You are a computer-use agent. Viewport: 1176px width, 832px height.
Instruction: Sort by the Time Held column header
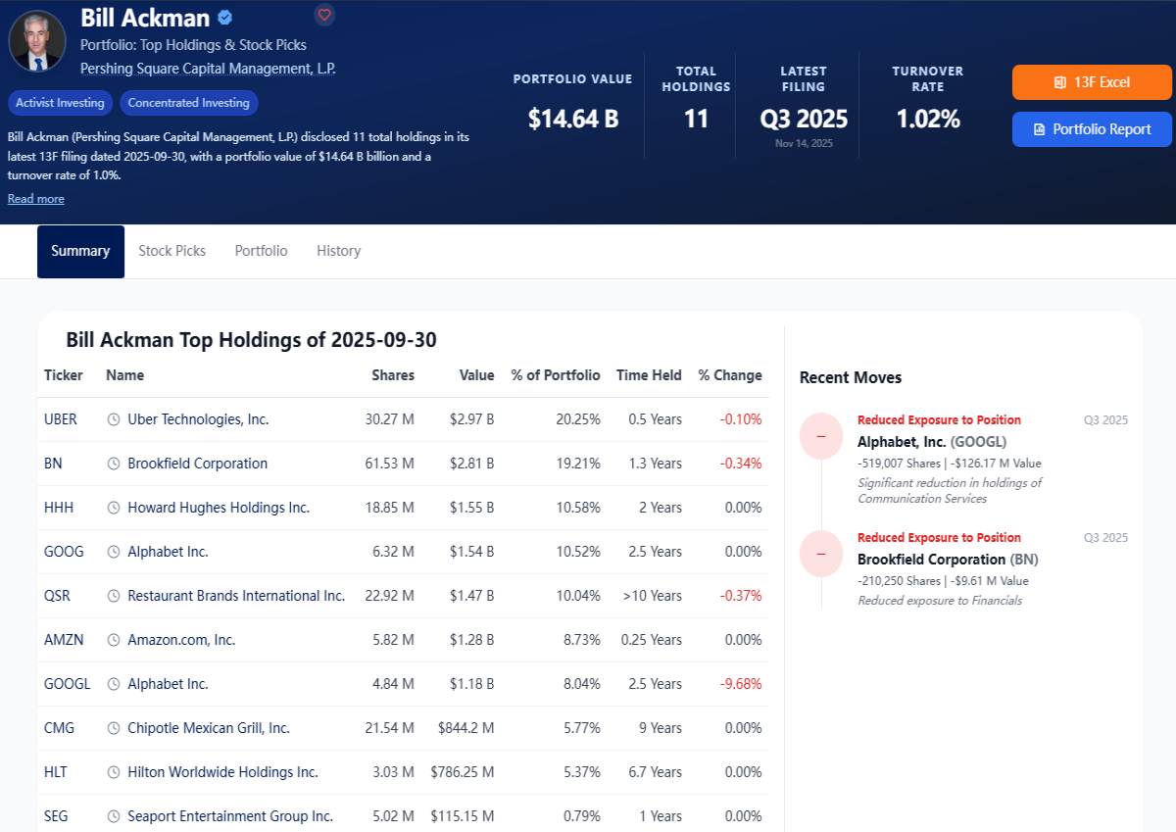pos(649,375)
